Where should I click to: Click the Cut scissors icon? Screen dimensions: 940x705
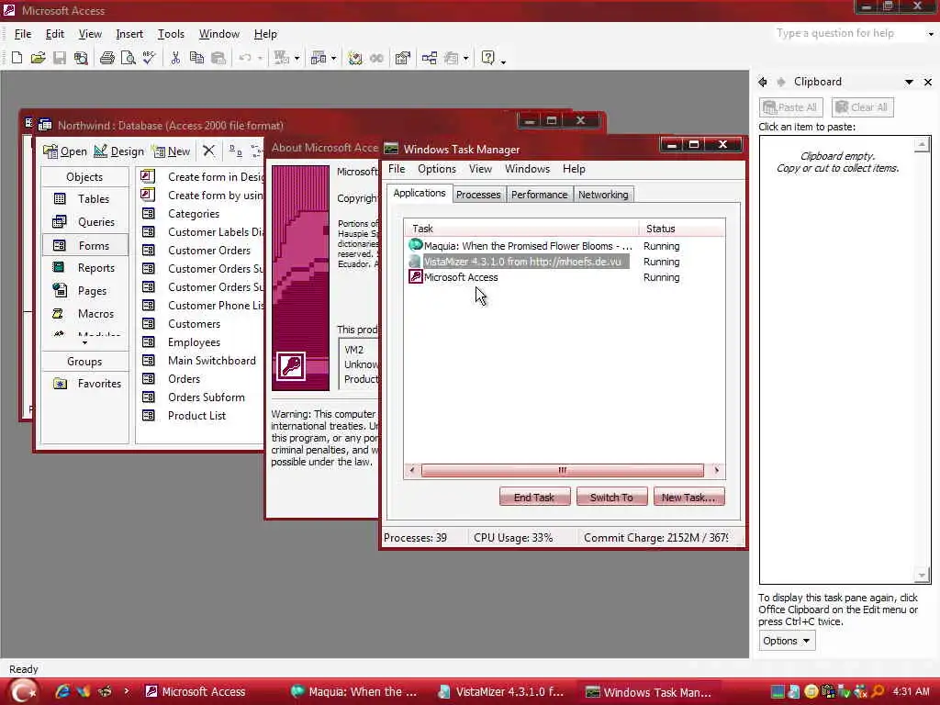[x=175, y=58]
